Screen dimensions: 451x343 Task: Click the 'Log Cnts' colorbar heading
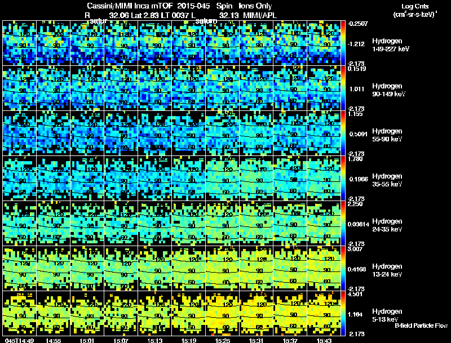coord(415,6)
